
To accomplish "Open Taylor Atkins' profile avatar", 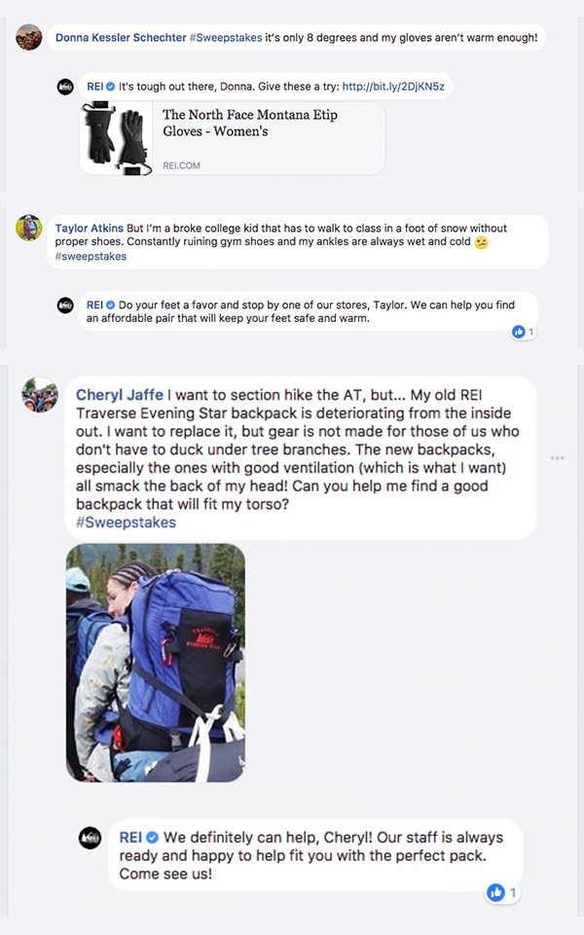I will (x=28, y=228).
